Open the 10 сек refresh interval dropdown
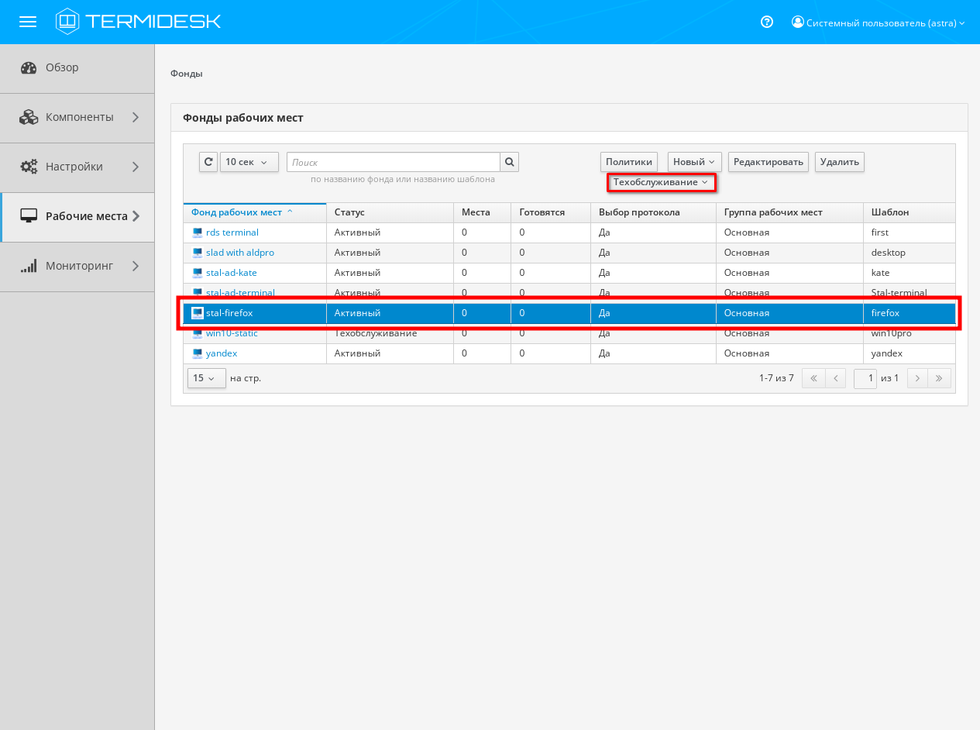Viewport: 980px width, 730px height. 249,162
